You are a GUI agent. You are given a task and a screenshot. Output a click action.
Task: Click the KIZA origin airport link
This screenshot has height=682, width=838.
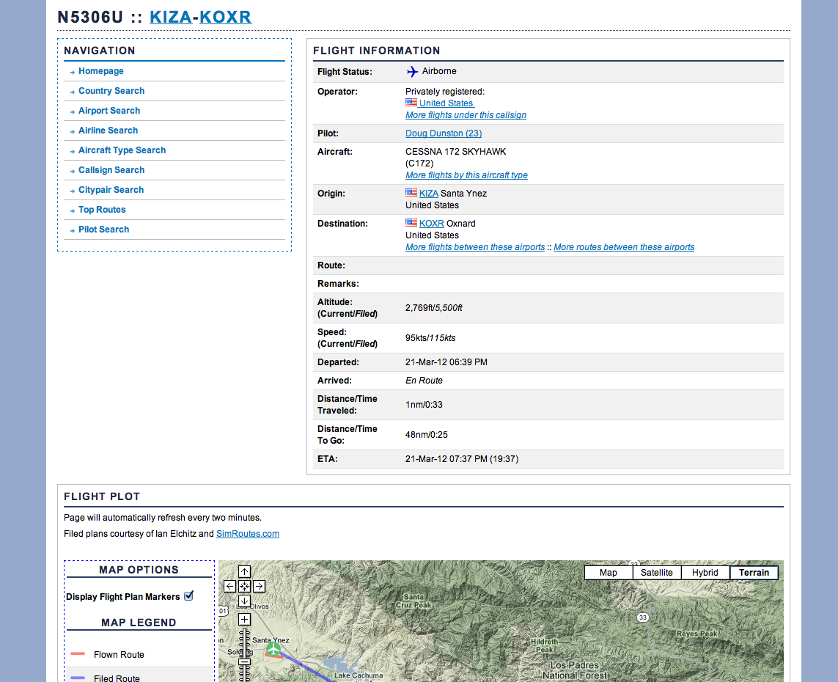point(429,194)
